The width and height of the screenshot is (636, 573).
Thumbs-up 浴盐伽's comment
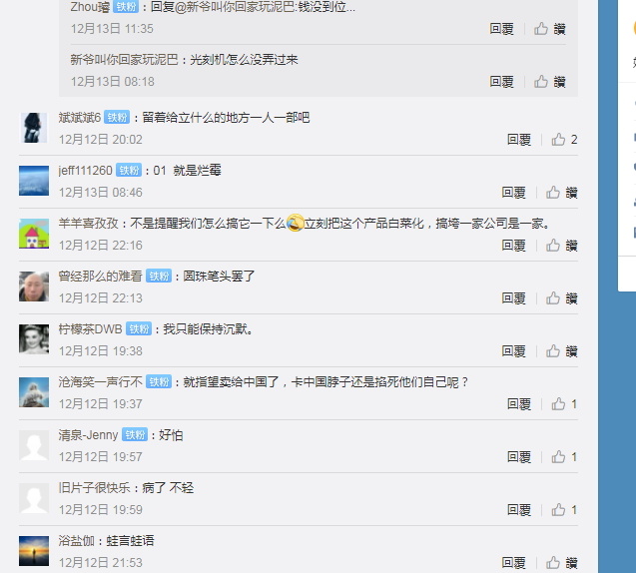coord(561,563)
